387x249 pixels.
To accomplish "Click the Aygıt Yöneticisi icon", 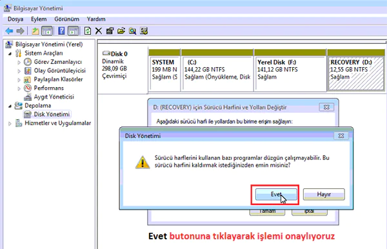I will [28, 97].
